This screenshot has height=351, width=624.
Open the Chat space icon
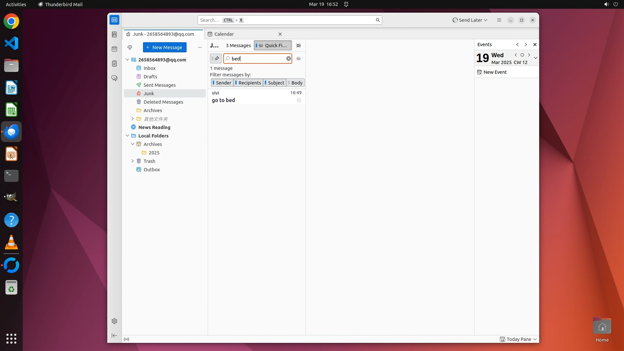pyautogui.click(x=114, y=78)
